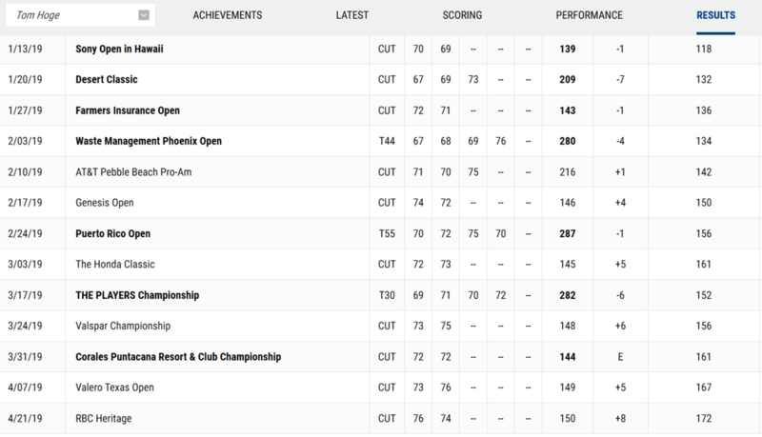
Task: Open Waste Management Phoenix Open link
Action: click(x=149, y=142)
